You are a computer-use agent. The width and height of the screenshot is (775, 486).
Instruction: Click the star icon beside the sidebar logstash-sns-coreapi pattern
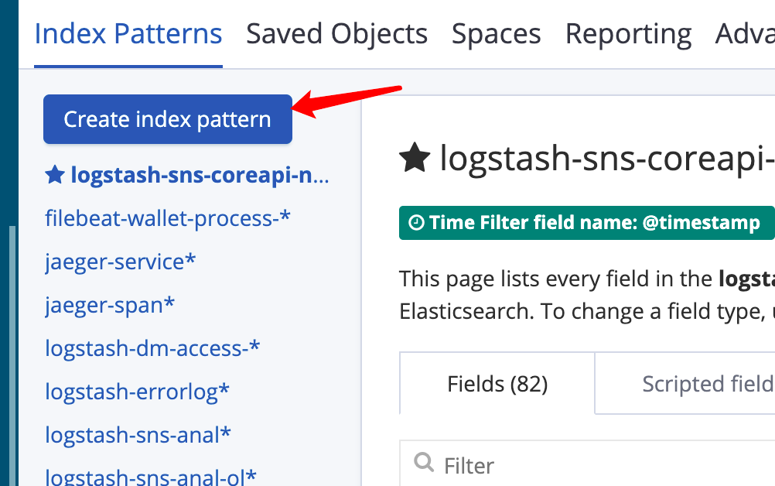coord(54,176)
